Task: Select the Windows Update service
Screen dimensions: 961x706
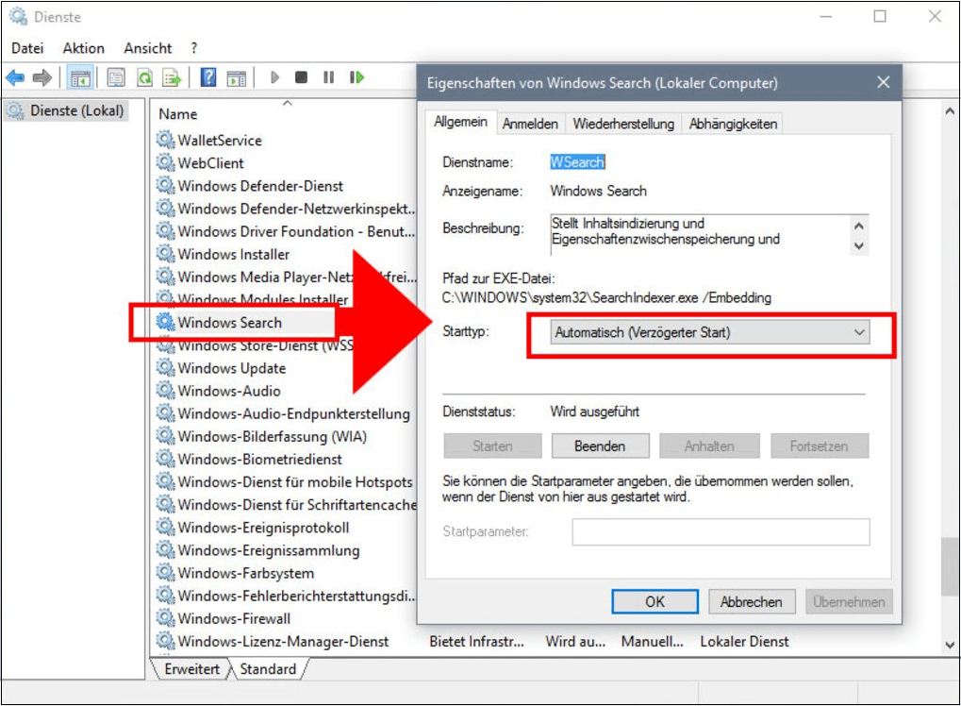Action: (x=229, y=368)
